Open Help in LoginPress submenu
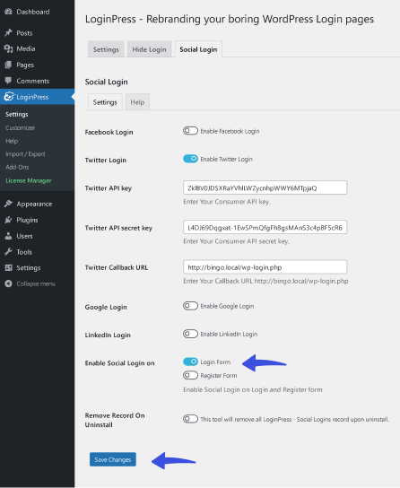 pos(12,141)
